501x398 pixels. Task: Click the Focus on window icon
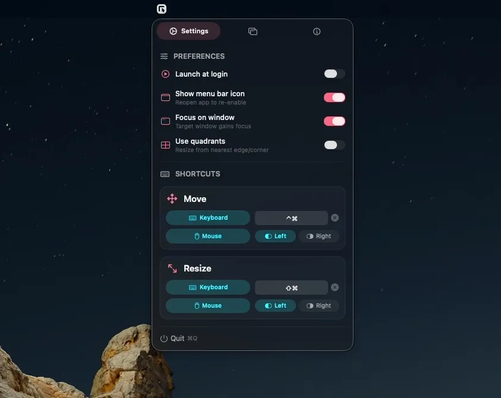(165, 121)
